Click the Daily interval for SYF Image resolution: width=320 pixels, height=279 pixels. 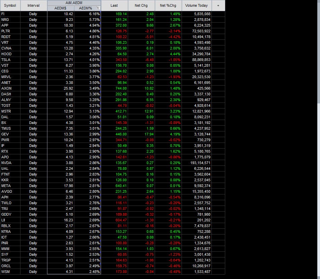(33, 254)
